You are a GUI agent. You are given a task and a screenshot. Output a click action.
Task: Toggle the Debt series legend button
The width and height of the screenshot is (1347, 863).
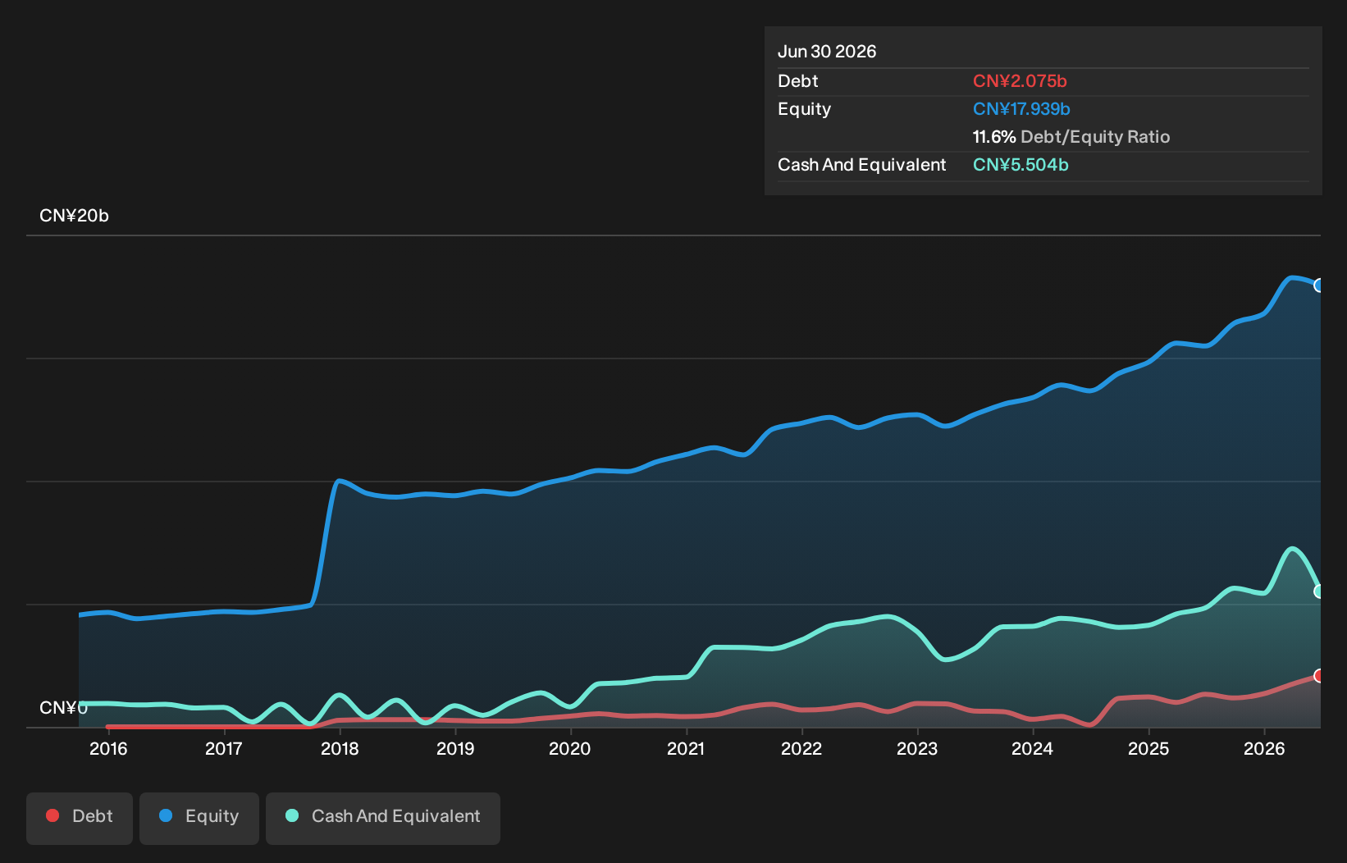[80, 818]
